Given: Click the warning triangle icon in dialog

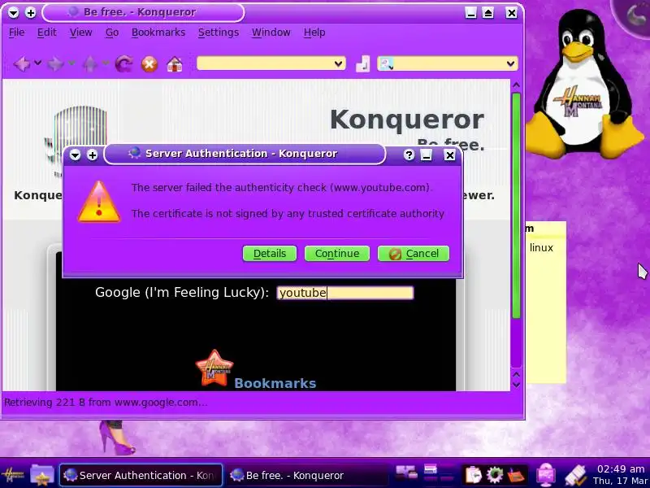Looking at the screenshot, I should [99, 202].
